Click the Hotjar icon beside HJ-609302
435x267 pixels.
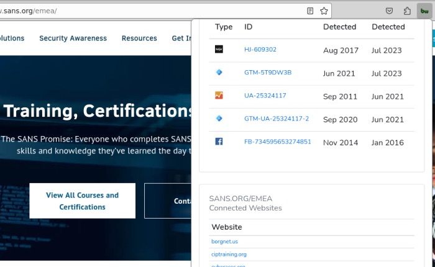click(219, 49)
